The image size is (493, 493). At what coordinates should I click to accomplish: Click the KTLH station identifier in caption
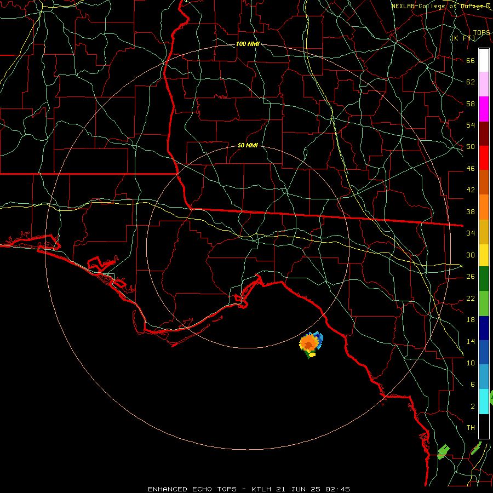coord(261,489)
